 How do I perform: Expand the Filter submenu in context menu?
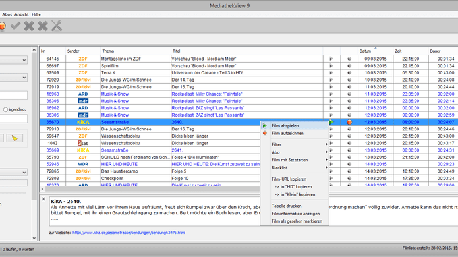[295, 144]
